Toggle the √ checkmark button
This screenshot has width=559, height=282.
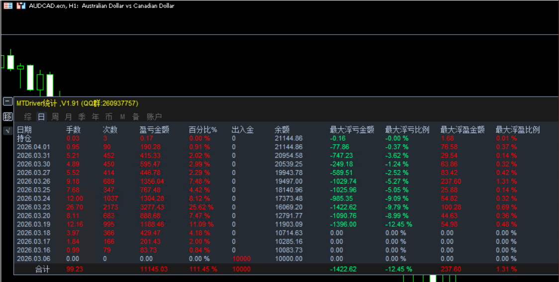pyautogui.click(x=7, y=131)
